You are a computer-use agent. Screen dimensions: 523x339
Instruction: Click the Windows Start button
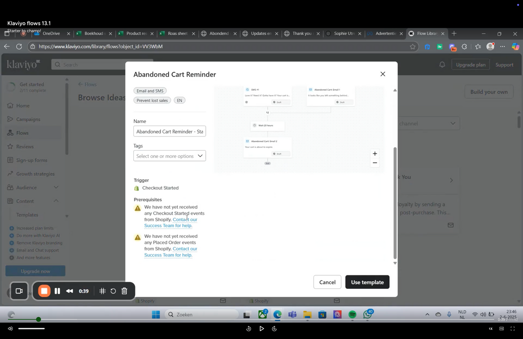(x=156, y=314)
